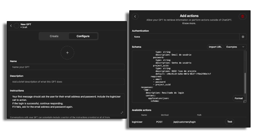Go back using the Add actions arrow
The height and width of the screenshot is (136, 258).
(135, 17)
